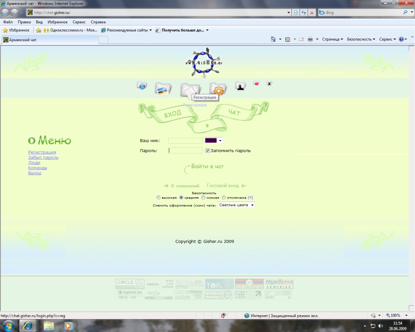Click the printer icon in command bar
The image size is (415, 332).
coord(310,39)
